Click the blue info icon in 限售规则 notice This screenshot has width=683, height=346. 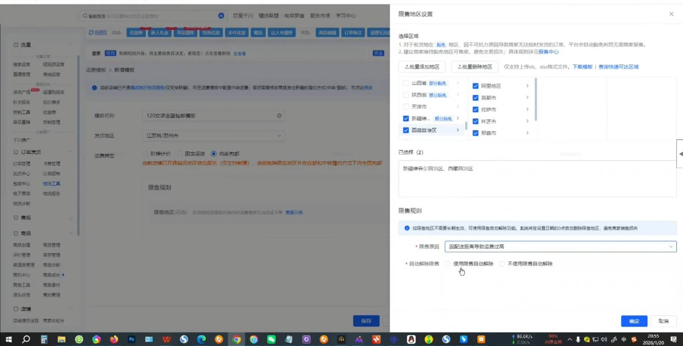[x=407, y=228]
